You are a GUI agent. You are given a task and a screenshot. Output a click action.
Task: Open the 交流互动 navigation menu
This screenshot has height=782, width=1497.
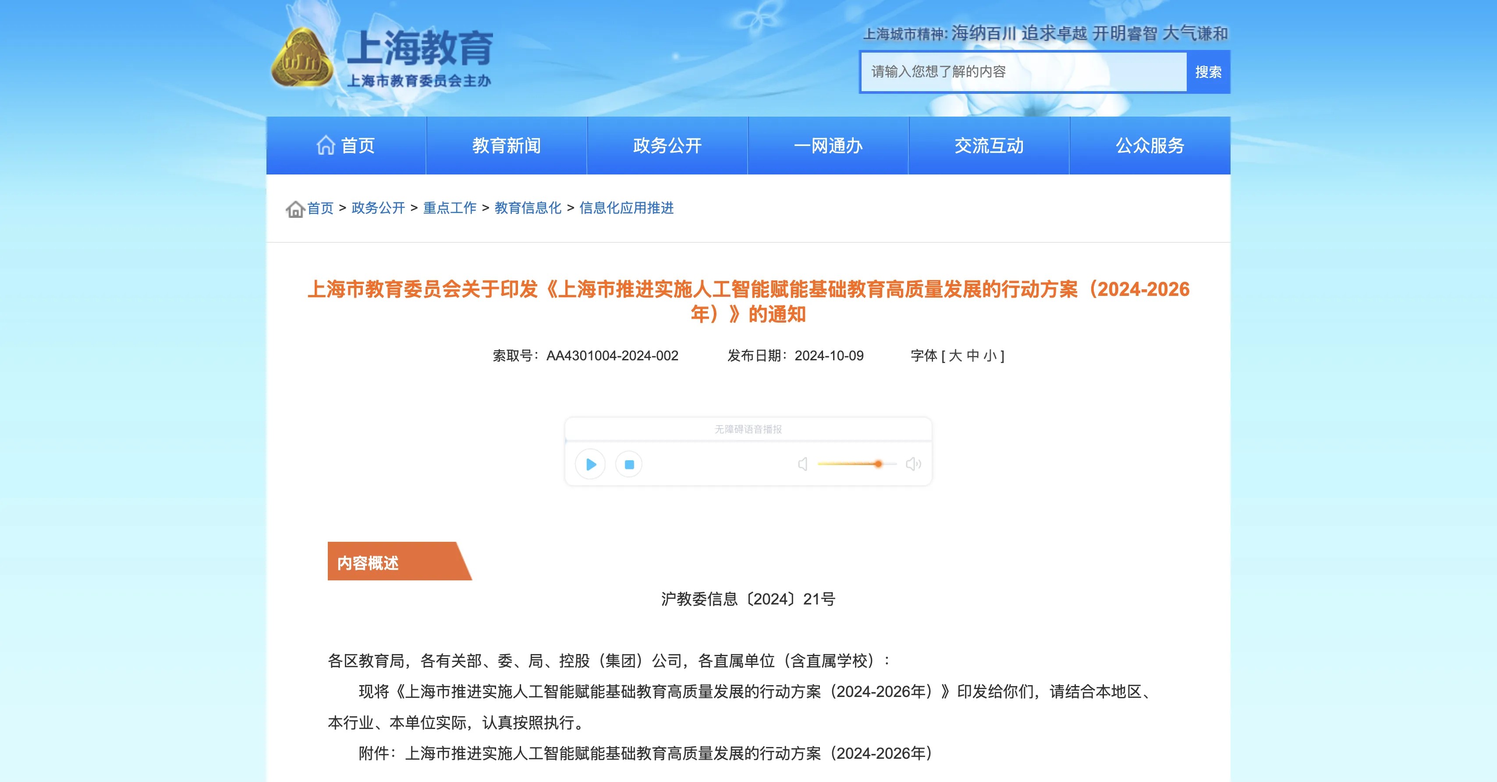(x=989, y=146)
